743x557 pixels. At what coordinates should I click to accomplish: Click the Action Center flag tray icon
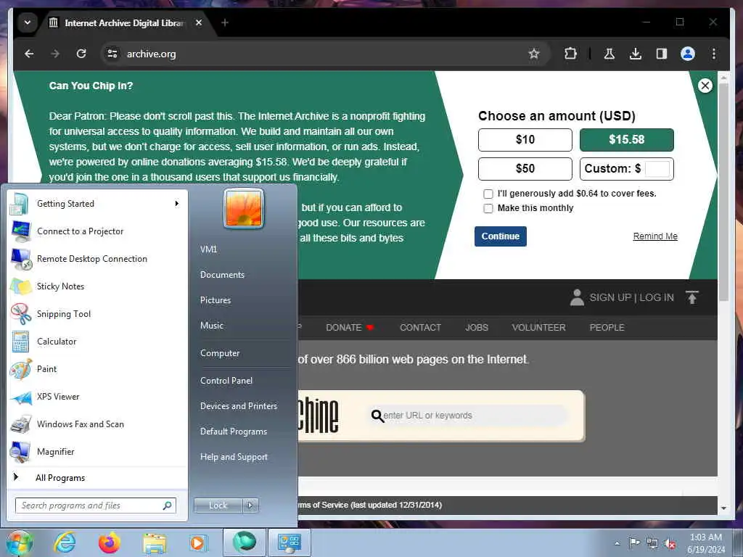pyautogui.click(x=634, y=542)
